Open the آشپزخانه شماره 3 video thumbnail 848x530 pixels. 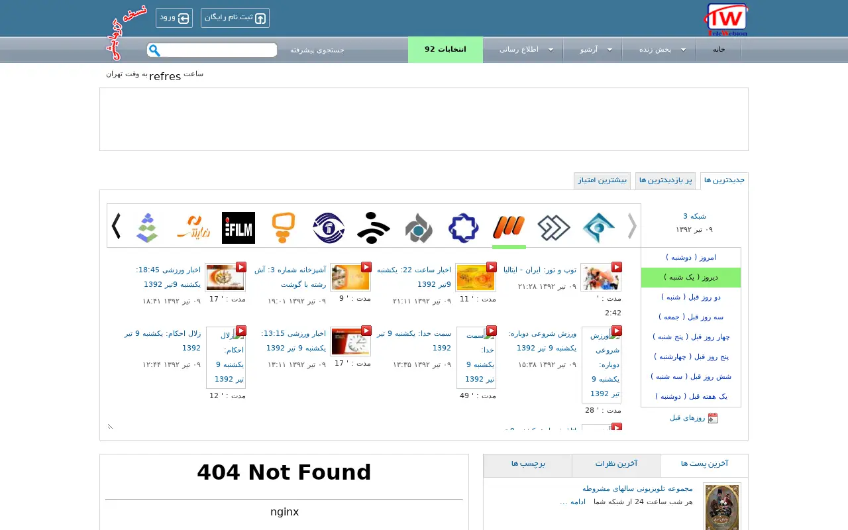pos(350,277)
